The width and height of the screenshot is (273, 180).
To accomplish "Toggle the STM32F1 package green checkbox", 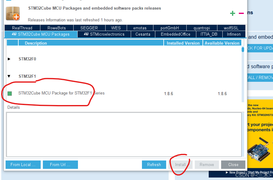I will (x=10, y=94).
